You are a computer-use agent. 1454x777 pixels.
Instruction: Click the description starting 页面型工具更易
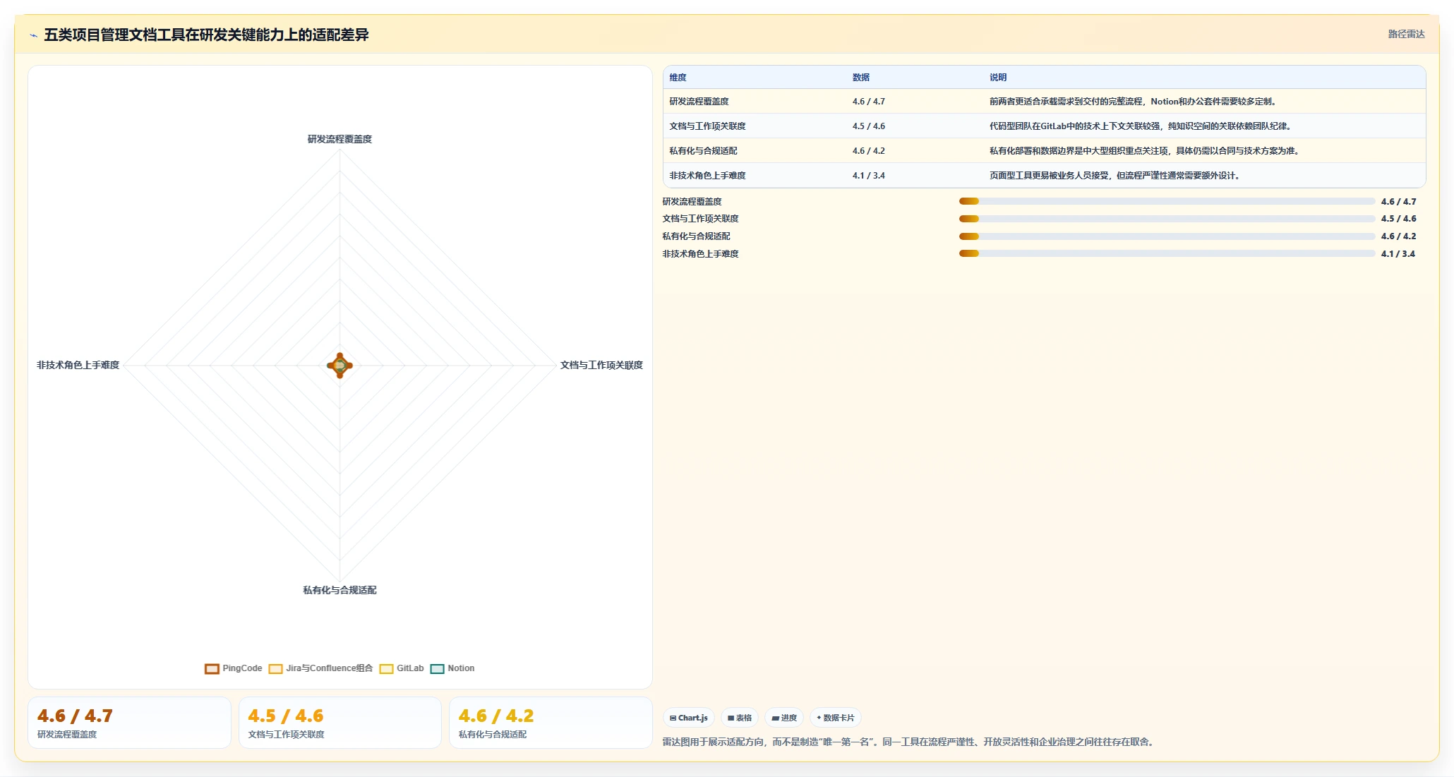1116,176
